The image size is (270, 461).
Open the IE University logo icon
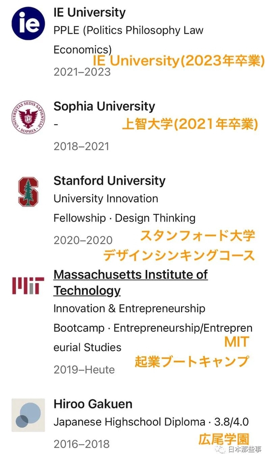tap(28, 23)
